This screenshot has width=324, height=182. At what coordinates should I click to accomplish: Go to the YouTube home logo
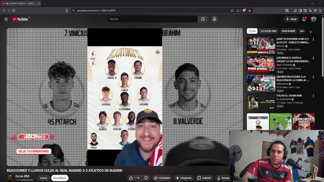(20, 19)
